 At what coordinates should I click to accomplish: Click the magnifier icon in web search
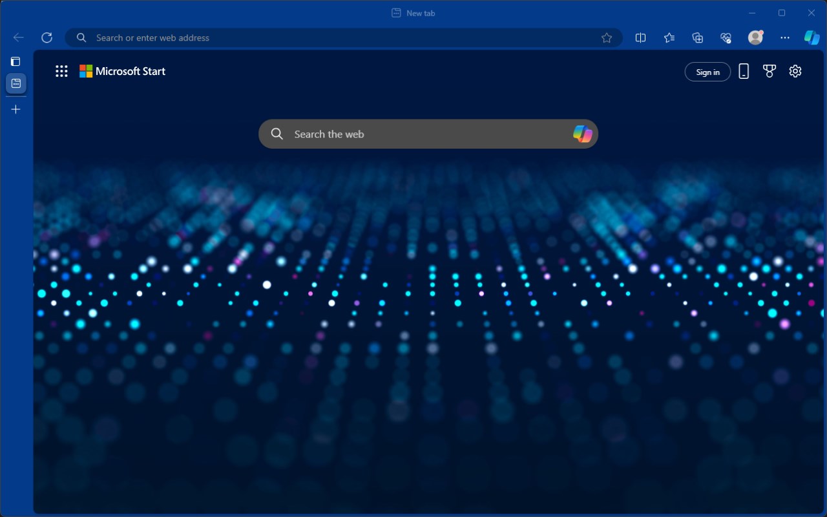[x=277, y=134]
